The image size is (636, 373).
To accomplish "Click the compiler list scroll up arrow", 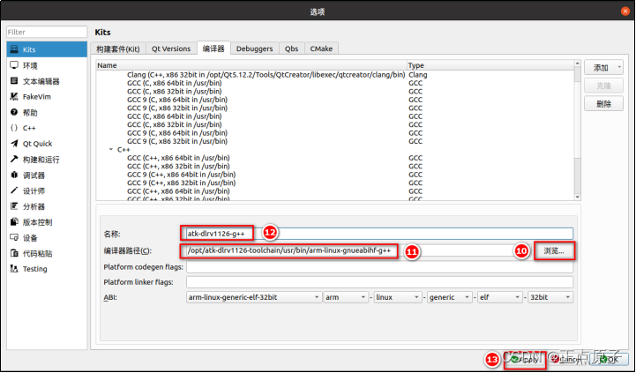I will coord(577,63).
